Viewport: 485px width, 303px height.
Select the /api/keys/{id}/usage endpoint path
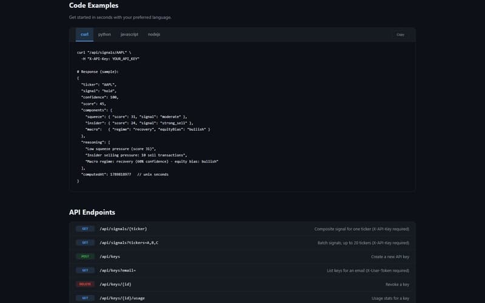(122, 298)
